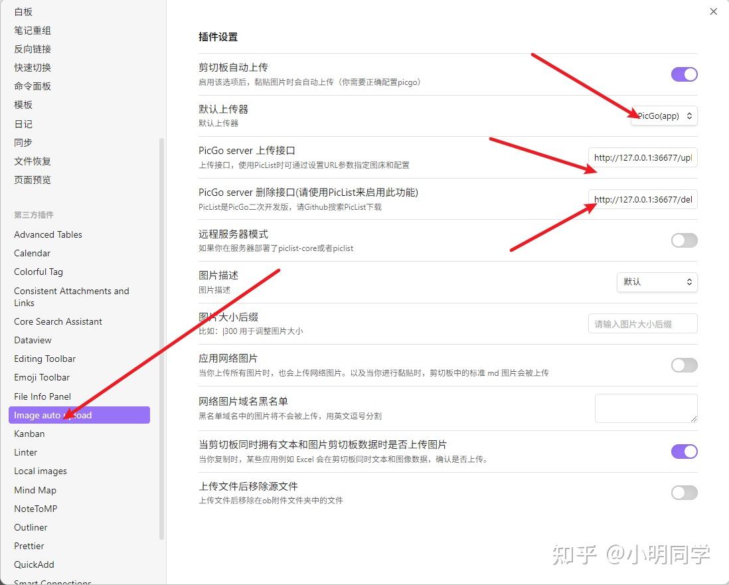729x585 pixels.
Task: Open the 同步 settings page
Action: (23, 142)
